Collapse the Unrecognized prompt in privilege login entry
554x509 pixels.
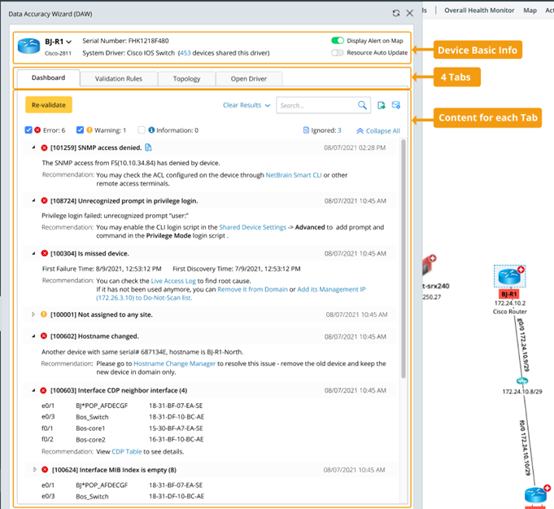click(x=34, y=200)
